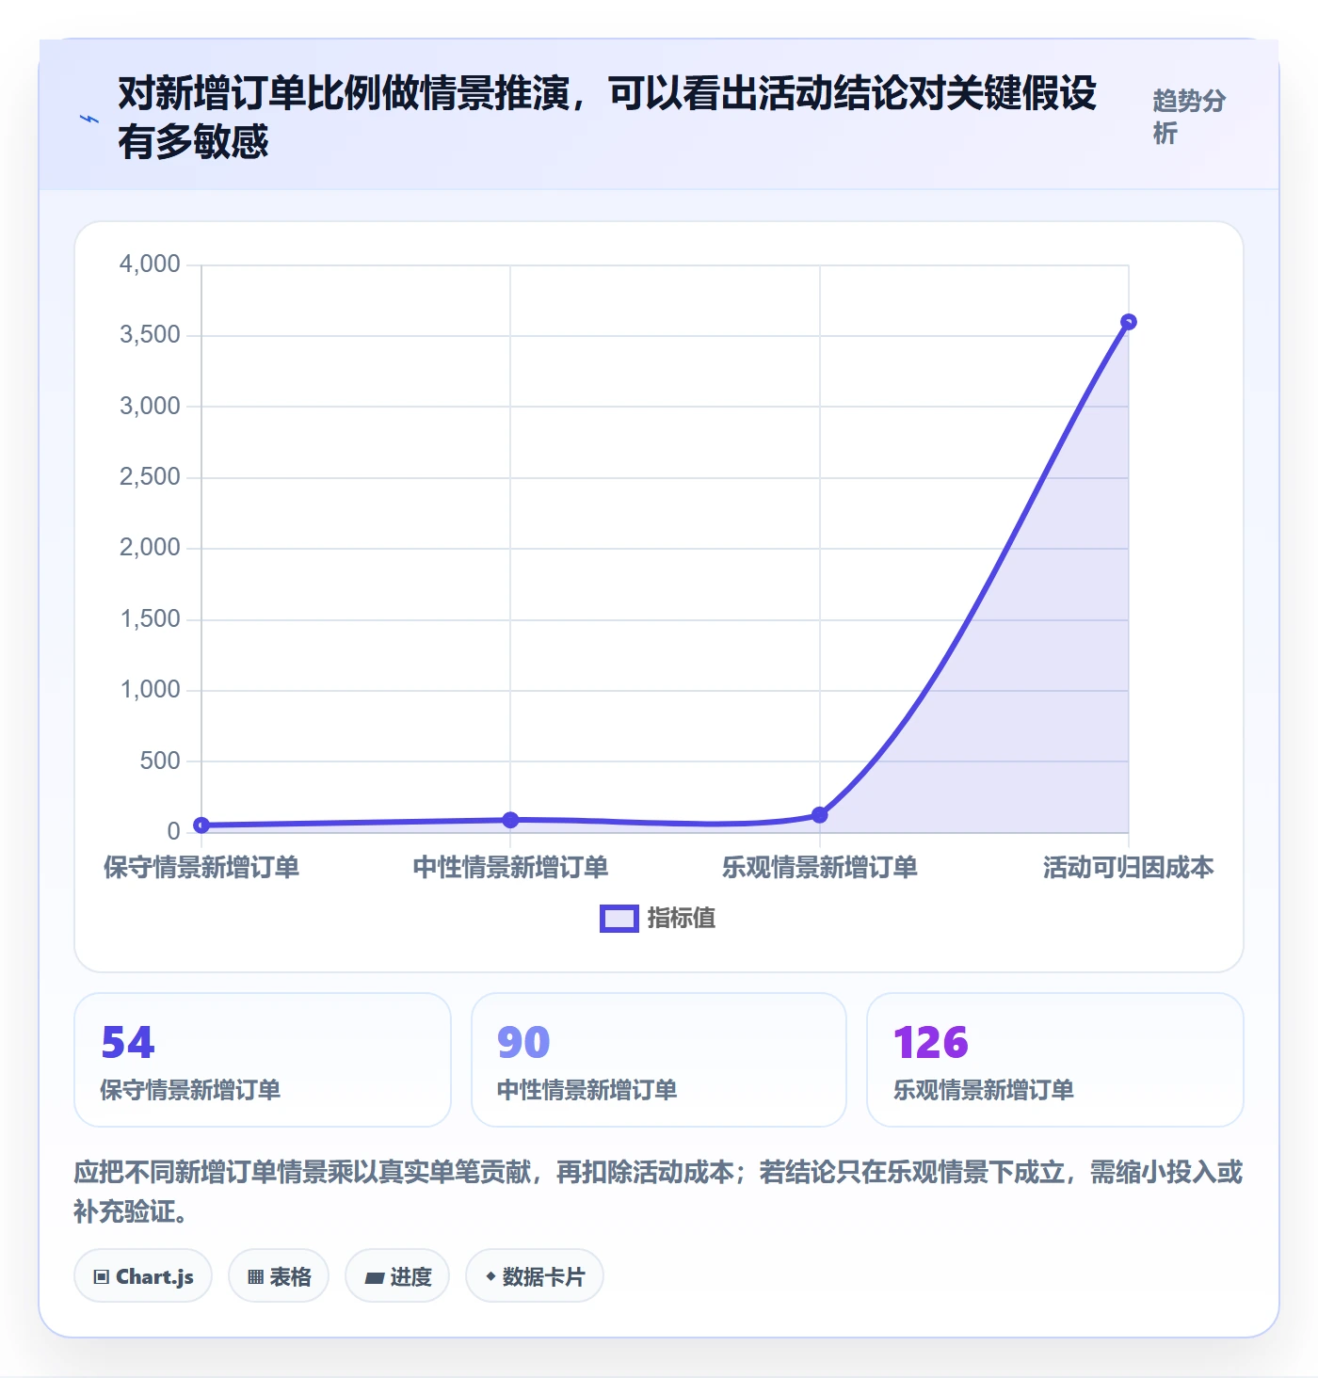Click the y-axis value 3,500

[x=150, y=335]
